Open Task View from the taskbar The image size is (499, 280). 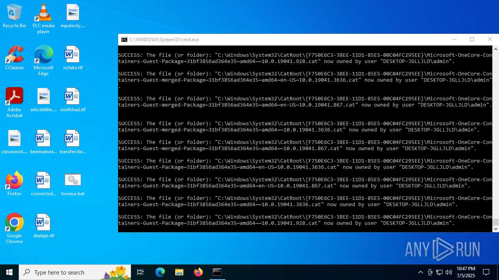(140, 272)
